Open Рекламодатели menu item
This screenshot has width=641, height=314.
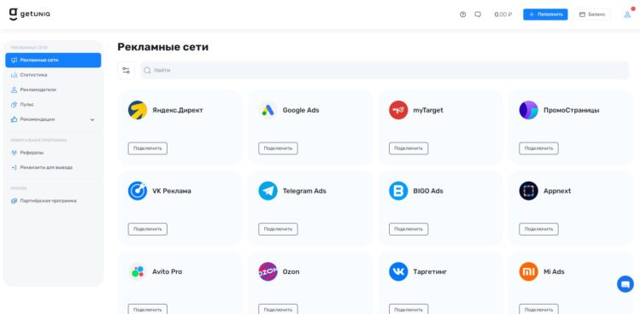pos(53,90)
